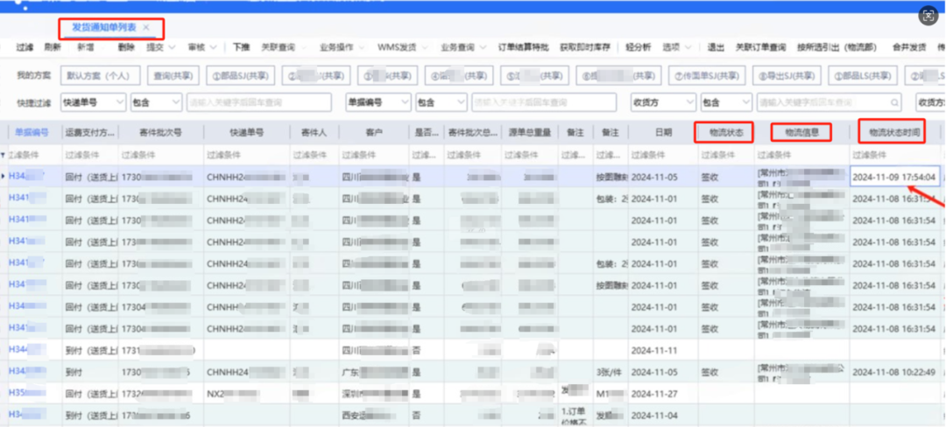Click the 过滤条件 cell under 日期 column
The height and width of the screenshot is (427, 946).
tap(662, 155)
